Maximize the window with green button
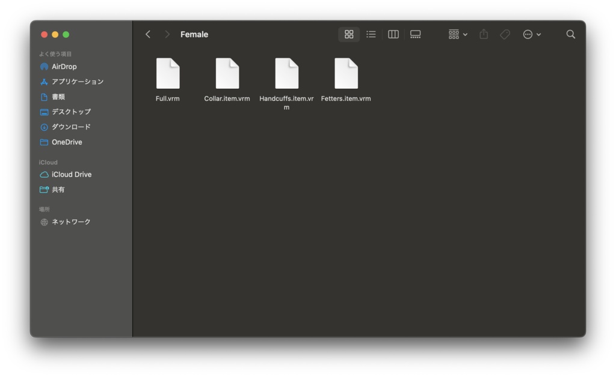The width and height of the screenshot is (616, 377). (66, 34)
